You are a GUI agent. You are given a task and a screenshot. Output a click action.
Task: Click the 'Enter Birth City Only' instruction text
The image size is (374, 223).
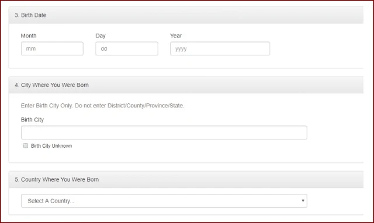(102, 106)
